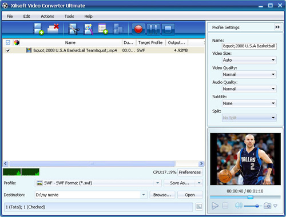Viewport: 286px width, 217px height.
Task: Mute the preview speaker icon
Action: coord(239,206)
